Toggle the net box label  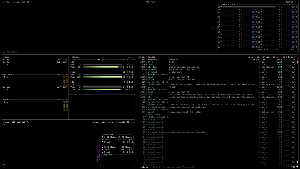(7, 122)
